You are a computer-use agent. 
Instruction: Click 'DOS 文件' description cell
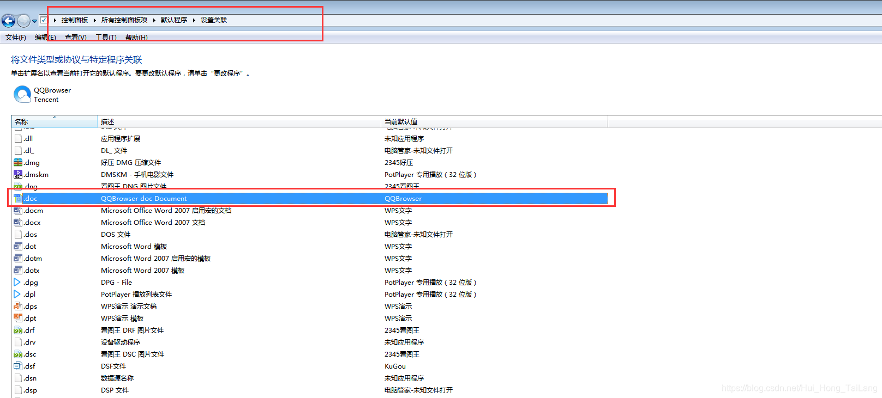coord(116,235)
